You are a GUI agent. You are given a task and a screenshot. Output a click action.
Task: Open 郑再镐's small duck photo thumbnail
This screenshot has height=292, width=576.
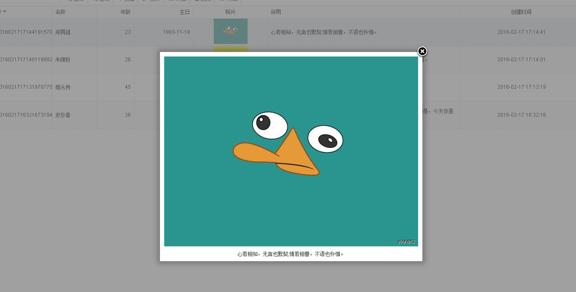(231, 31)
